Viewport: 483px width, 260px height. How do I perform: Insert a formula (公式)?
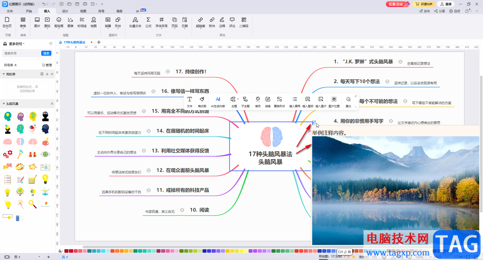point(148,22)
